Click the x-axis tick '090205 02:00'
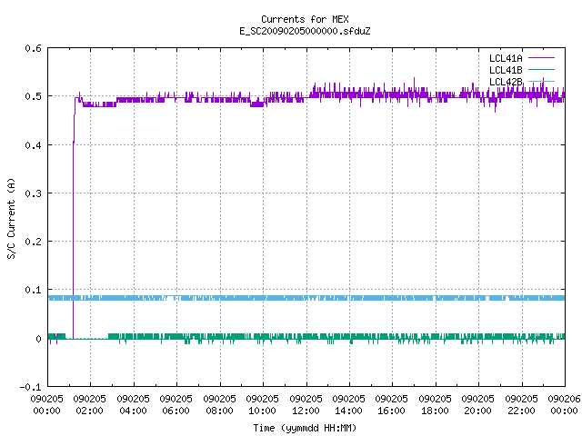The image size is (582, 436). click(x=89, y=404)
